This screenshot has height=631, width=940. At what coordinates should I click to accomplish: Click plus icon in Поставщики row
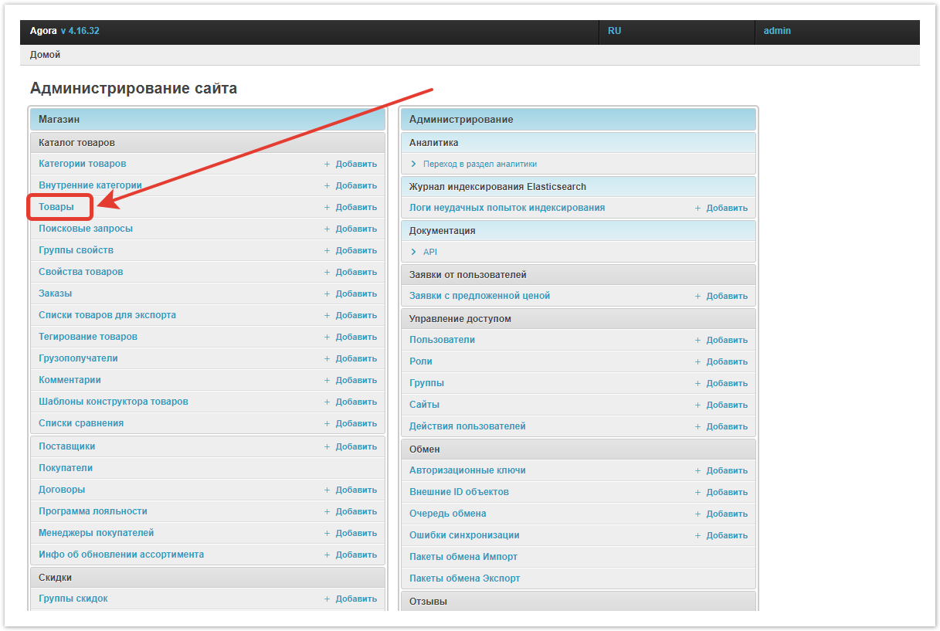[327, 446]
